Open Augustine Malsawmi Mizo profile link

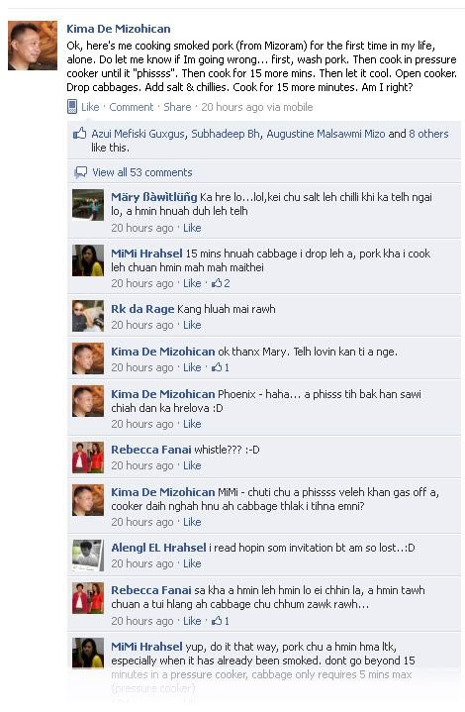coord(325,134)
